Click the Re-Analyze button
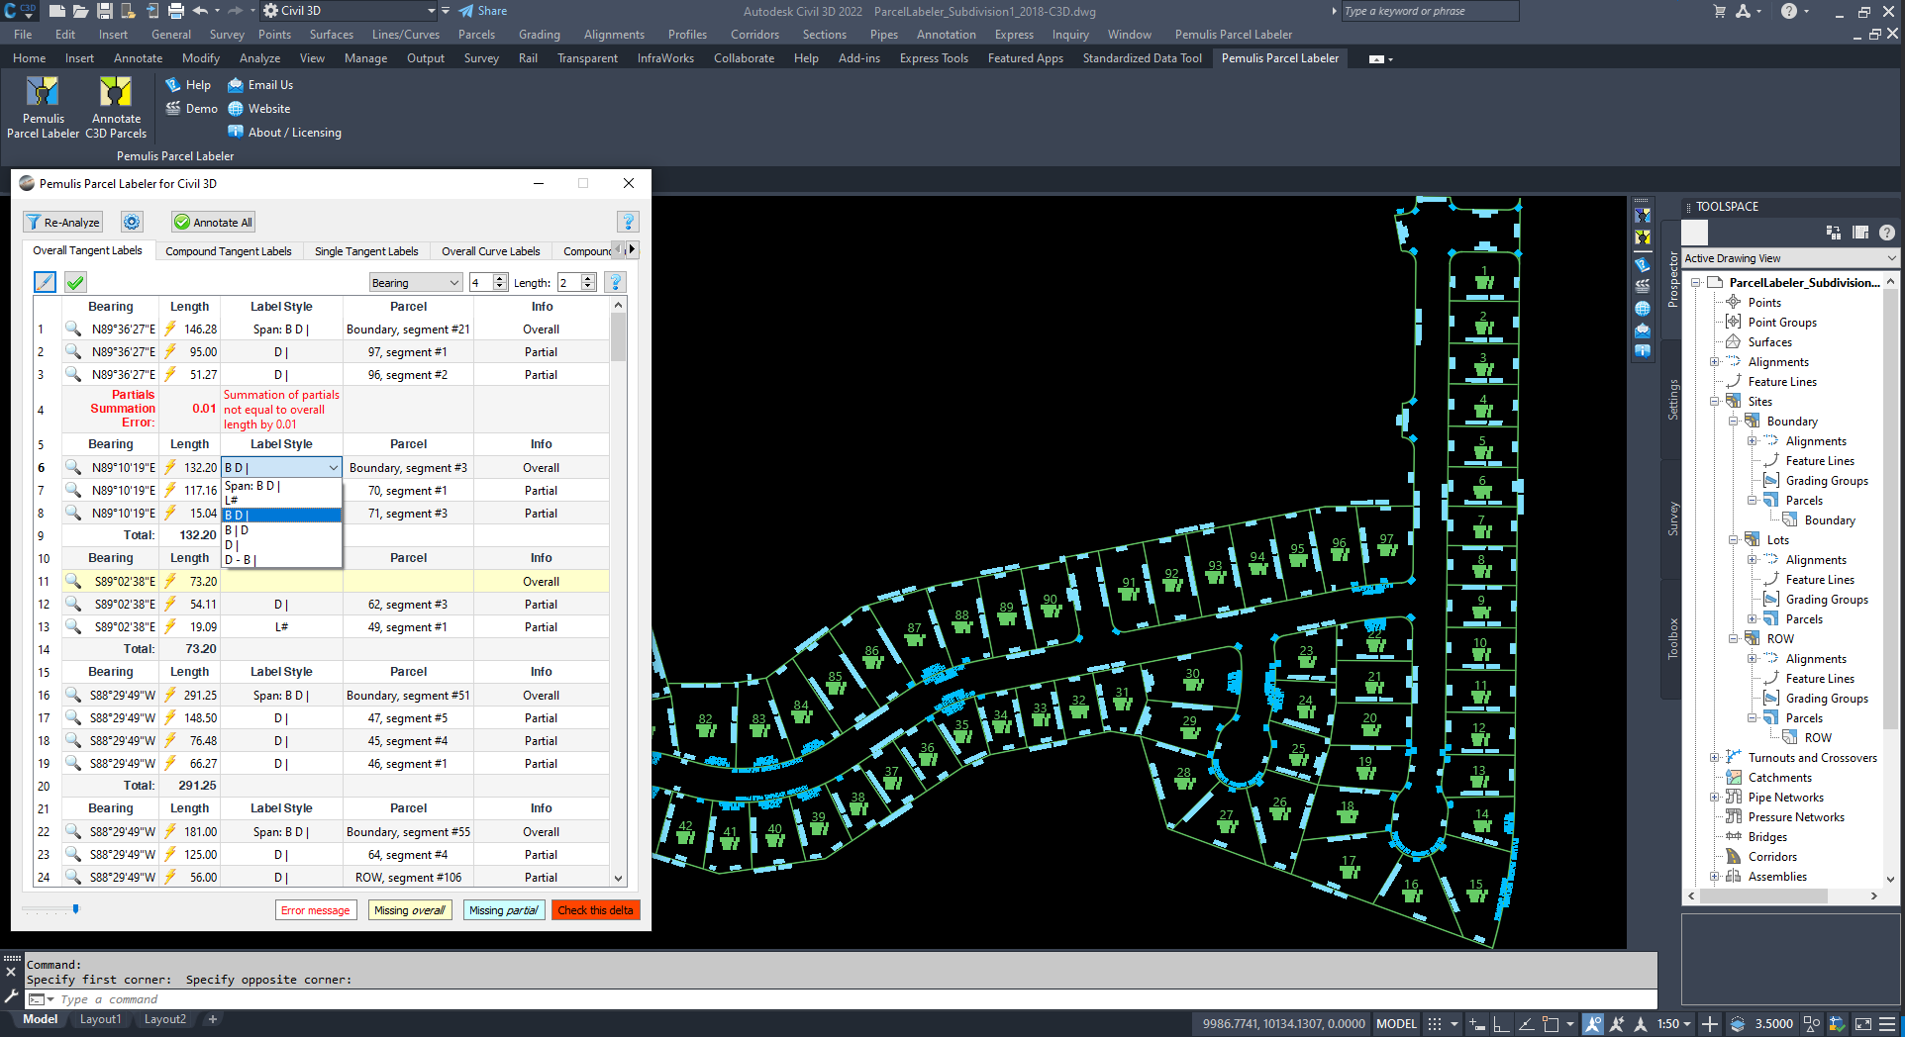The image size is (1905, 1037). coord(63,223)
